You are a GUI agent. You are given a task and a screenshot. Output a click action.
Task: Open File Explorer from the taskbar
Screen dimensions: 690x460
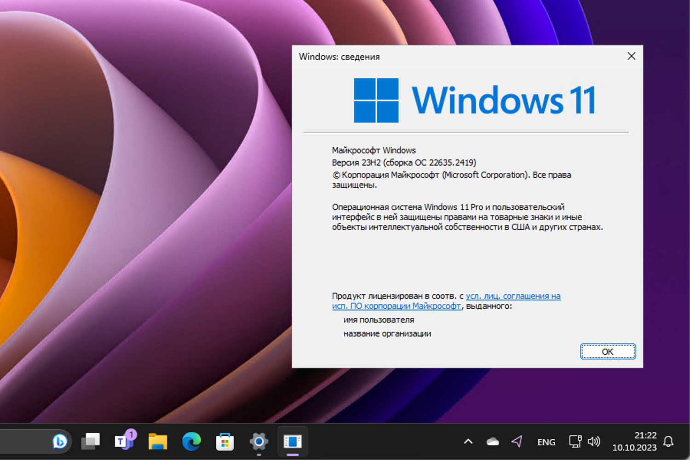tap(158, 442)
